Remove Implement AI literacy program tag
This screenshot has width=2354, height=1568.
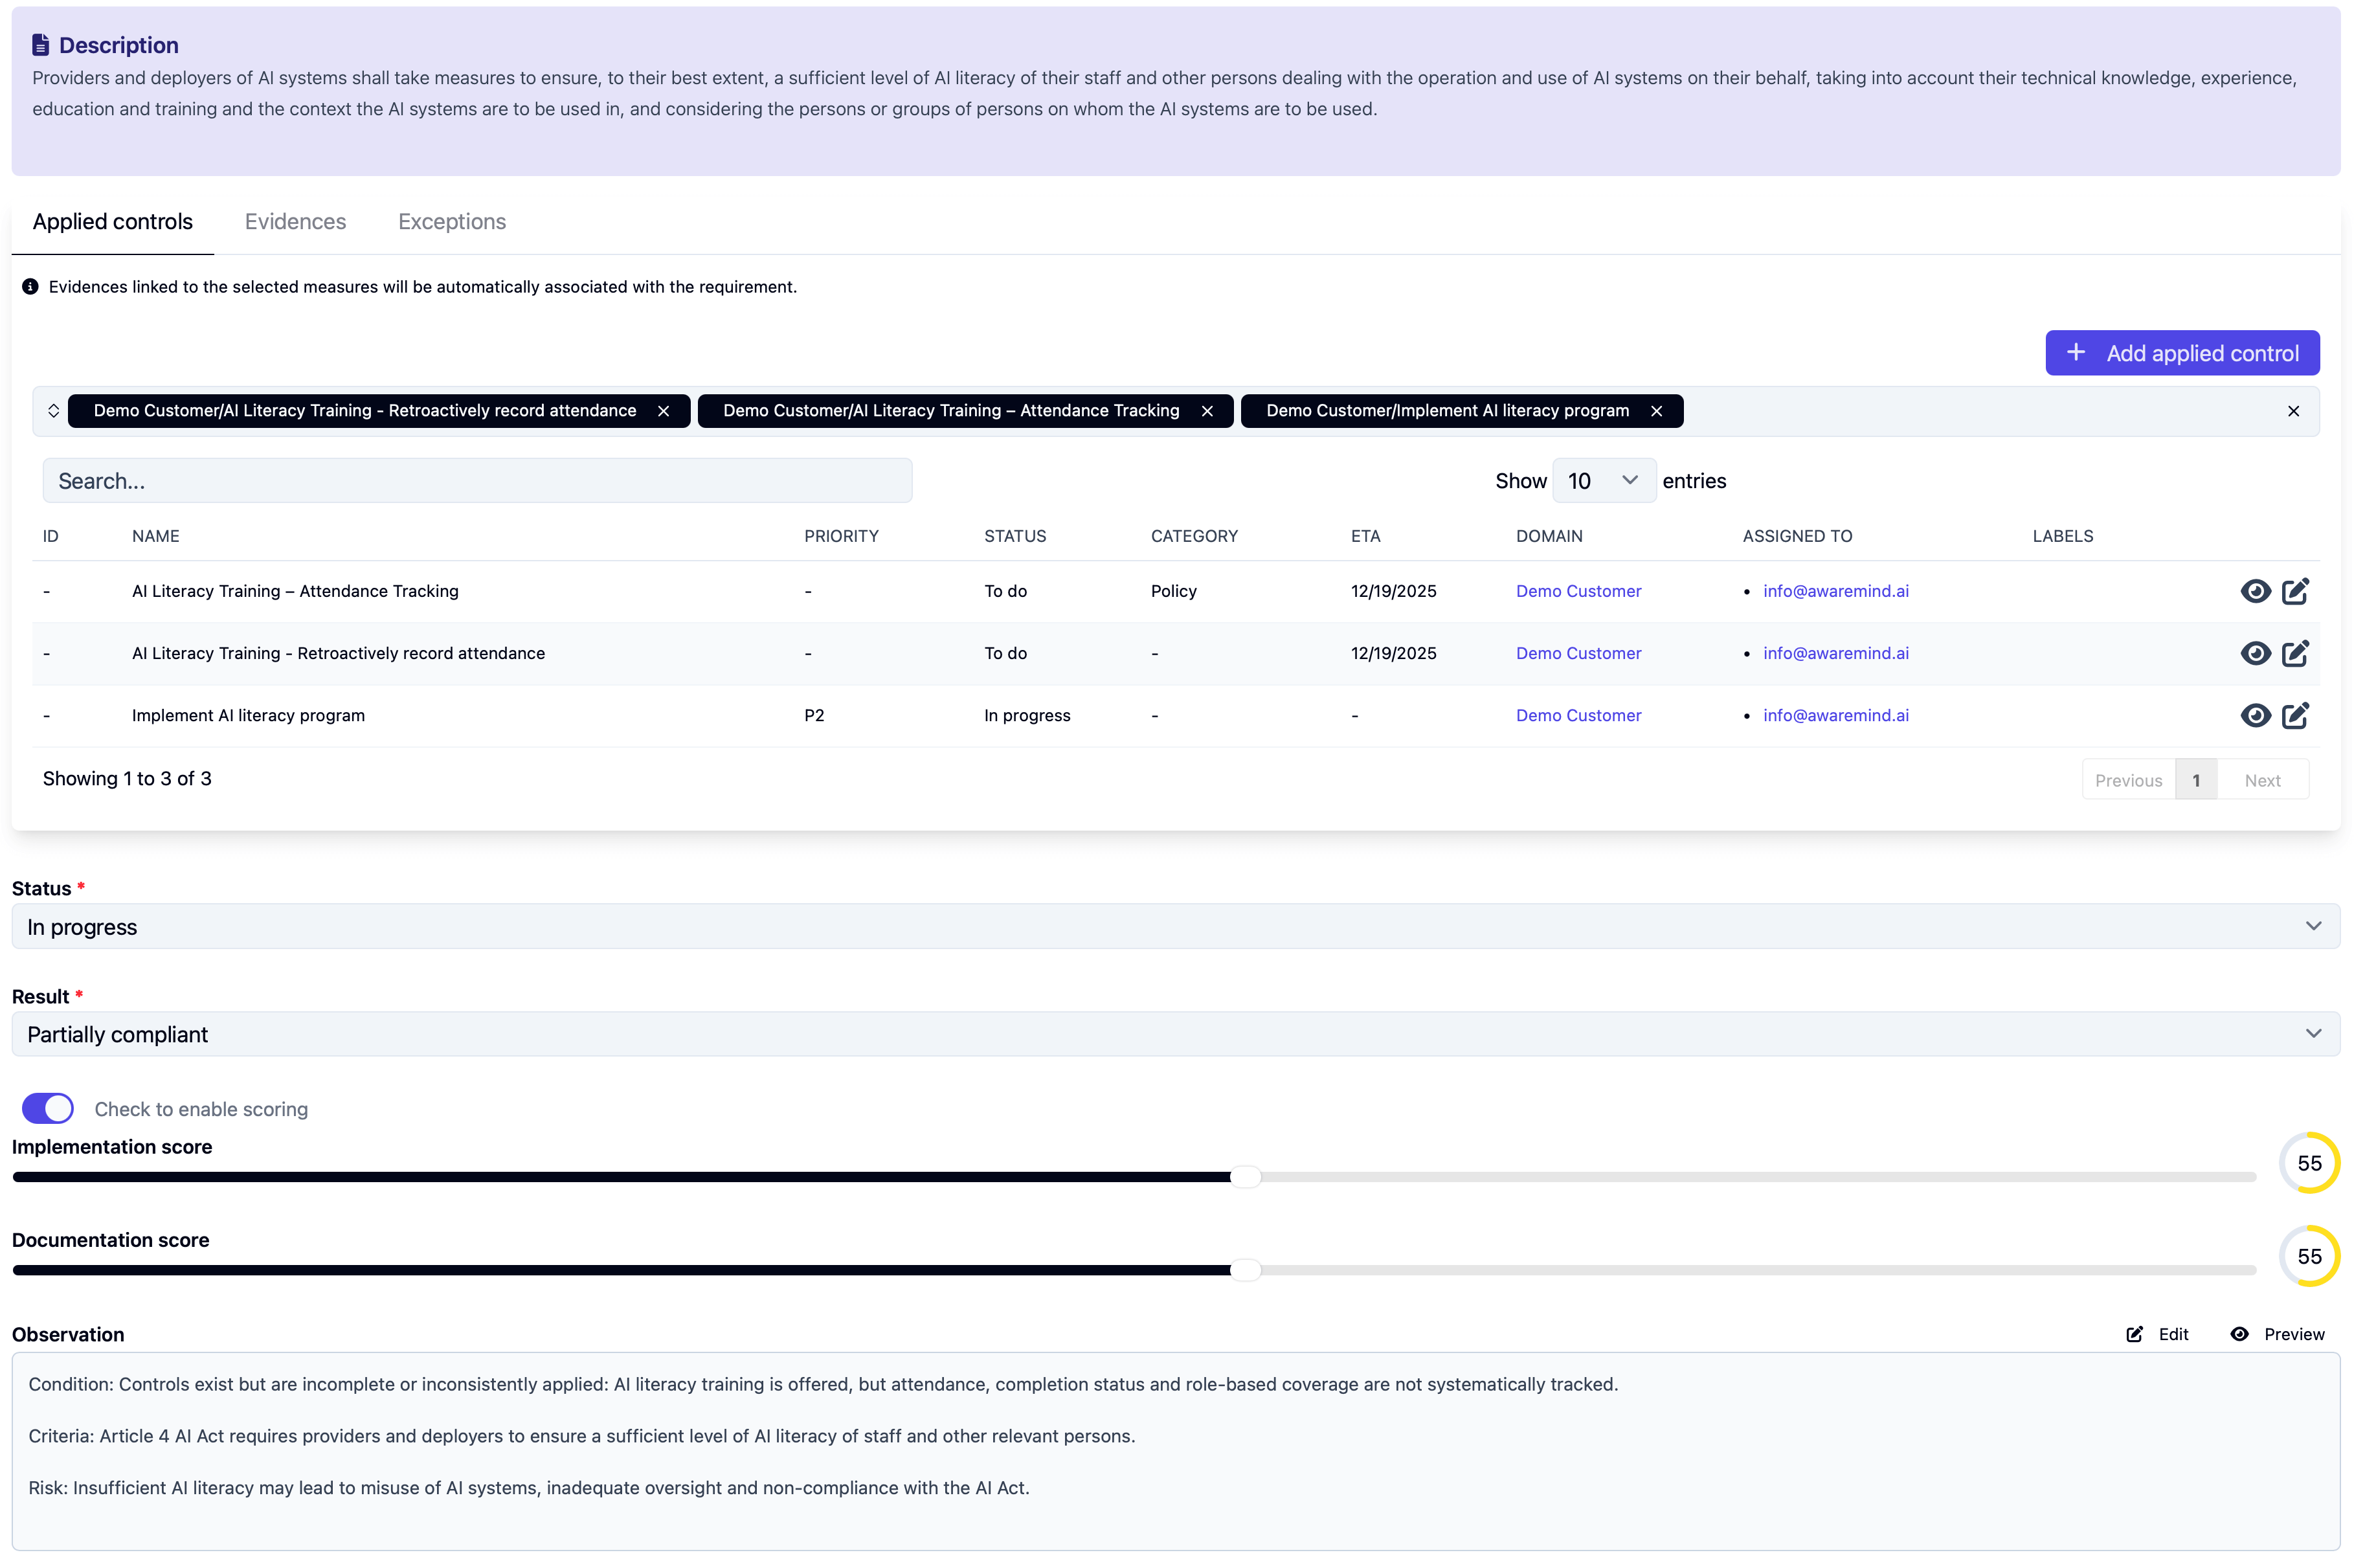pyautogui.click(x=1656, y=411)
